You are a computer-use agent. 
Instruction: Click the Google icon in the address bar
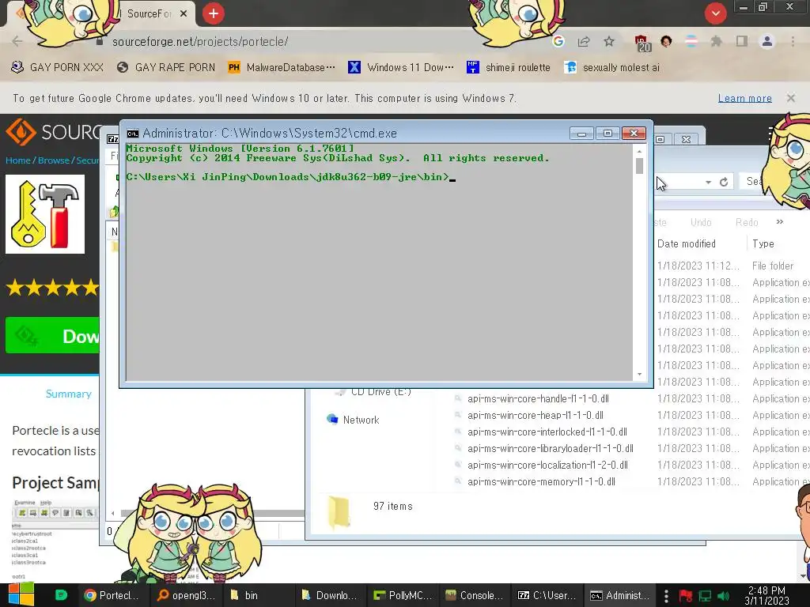click(x=558, y=41)
